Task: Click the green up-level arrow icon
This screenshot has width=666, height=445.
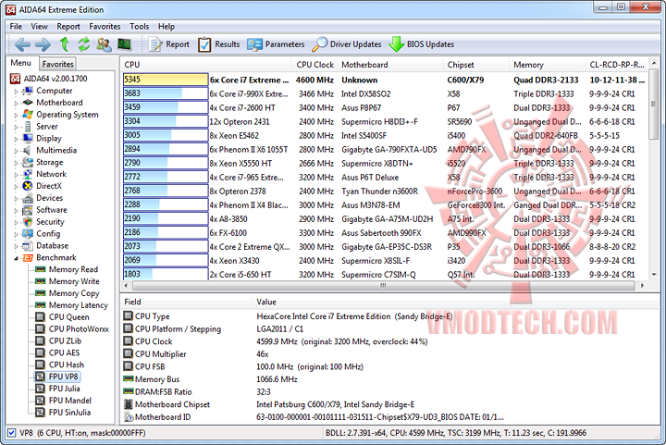Action: (64, 44)
